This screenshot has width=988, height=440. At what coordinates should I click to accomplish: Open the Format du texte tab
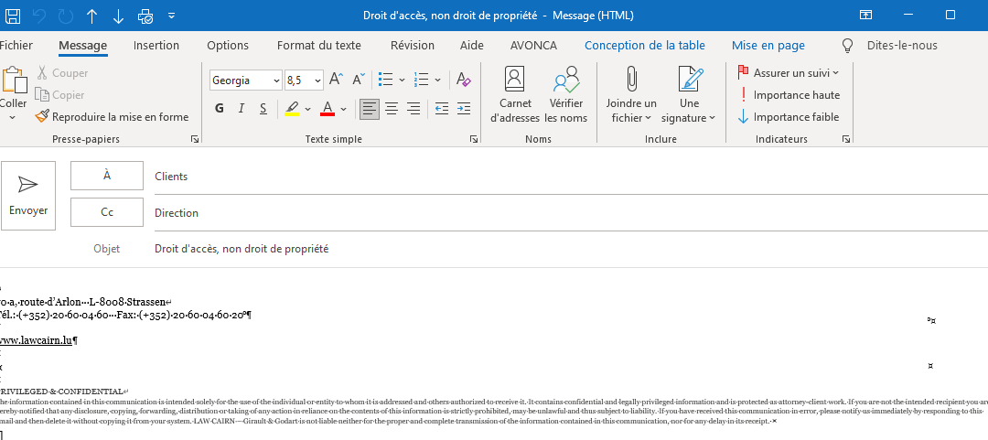(x=318, y=46)
